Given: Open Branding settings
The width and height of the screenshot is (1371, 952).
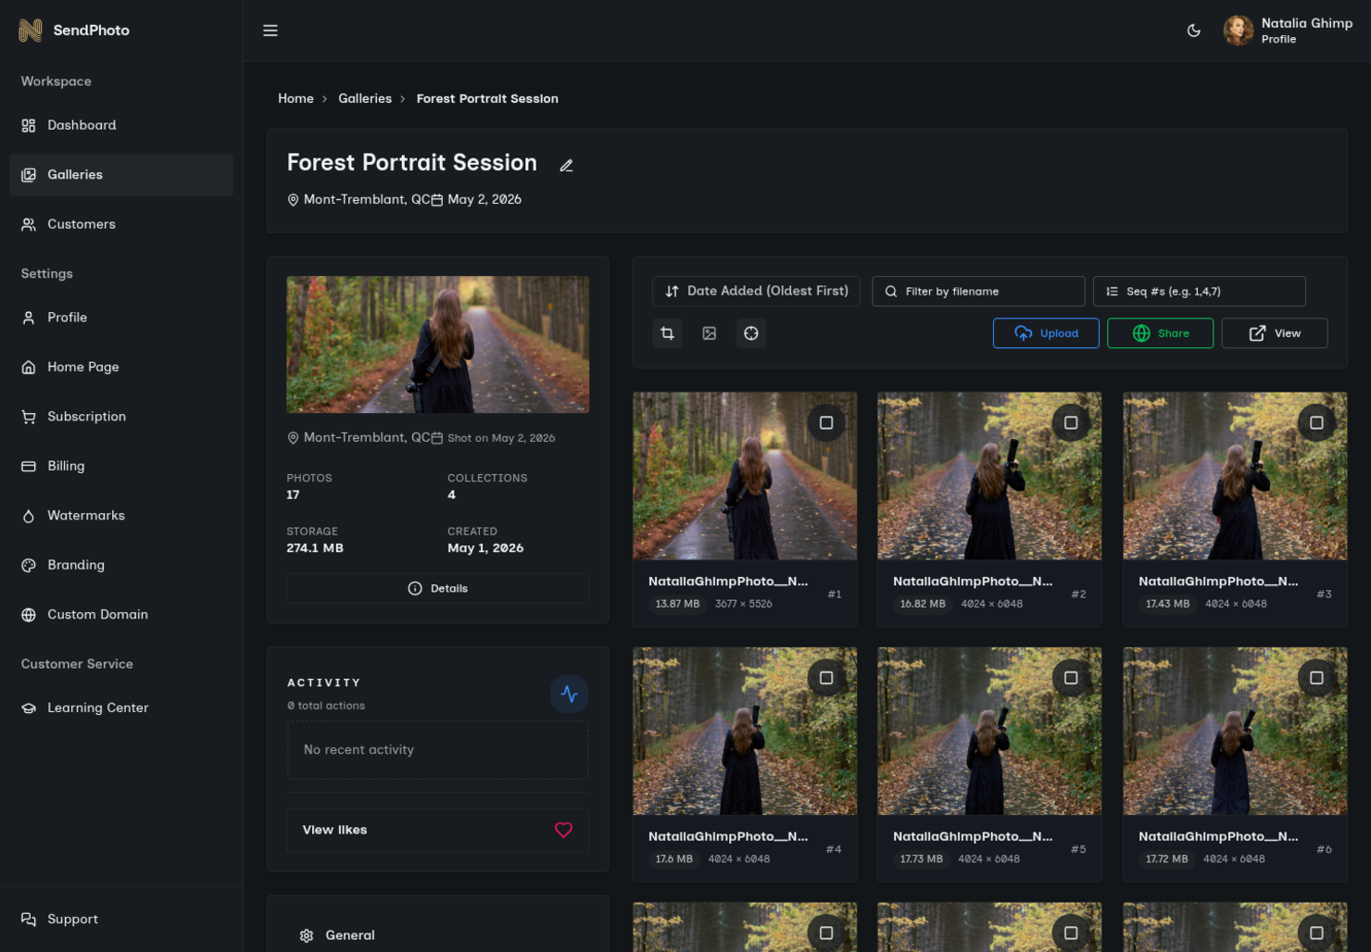Looking at the screenshot, I should click(x=121, y=565).
